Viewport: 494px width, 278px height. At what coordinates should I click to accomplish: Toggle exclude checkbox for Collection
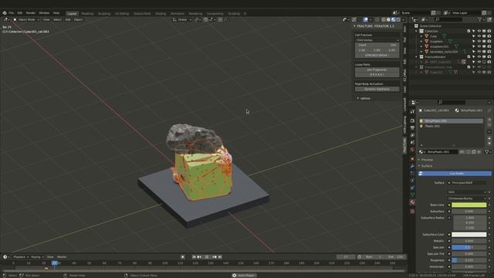[469, 31]
